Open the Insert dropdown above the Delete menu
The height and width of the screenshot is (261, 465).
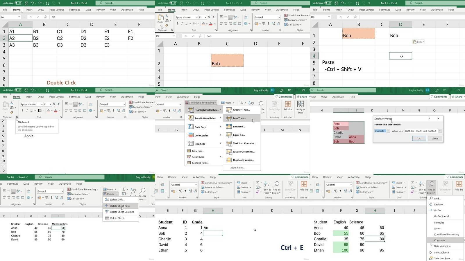click(x=115, y=189)
